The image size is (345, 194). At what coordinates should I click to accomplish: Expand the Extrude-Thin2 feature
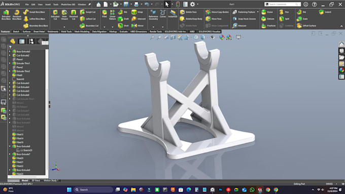tap(10, 71)
